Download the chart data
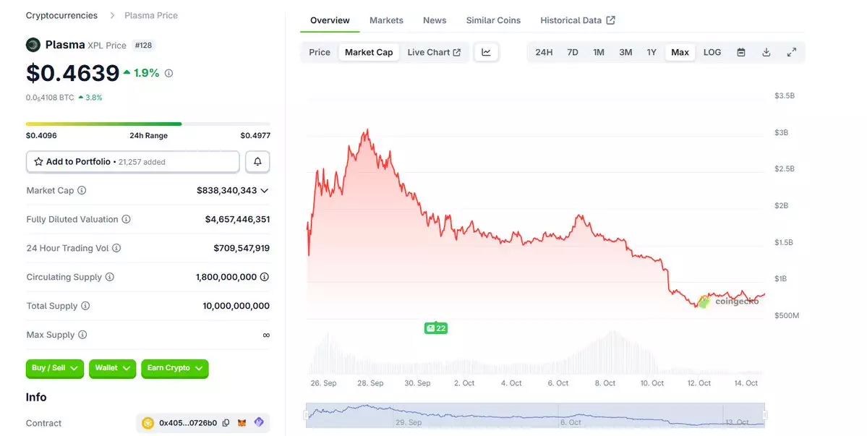This screenshot has height=436, width=867. [x=766, y=52]
